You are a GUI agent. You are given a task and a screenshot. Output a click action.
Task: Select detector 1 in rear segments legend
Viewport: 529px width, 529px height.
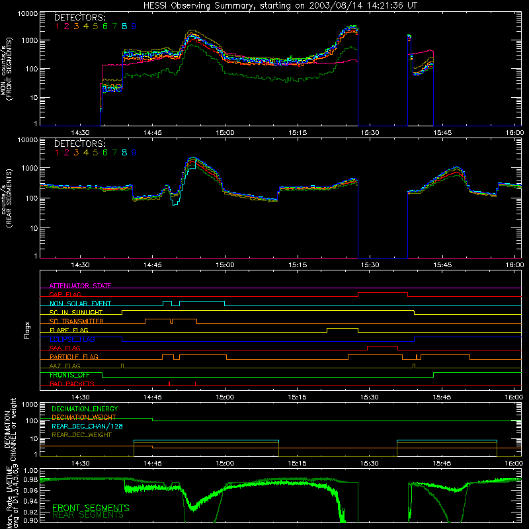pos(57,153)
